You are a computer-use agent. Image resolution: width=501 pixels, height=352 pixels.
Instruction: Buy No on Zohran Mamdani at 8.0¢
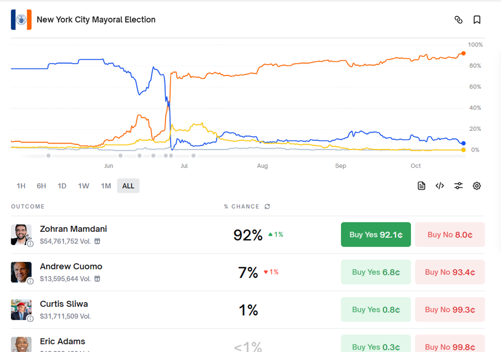450,235
